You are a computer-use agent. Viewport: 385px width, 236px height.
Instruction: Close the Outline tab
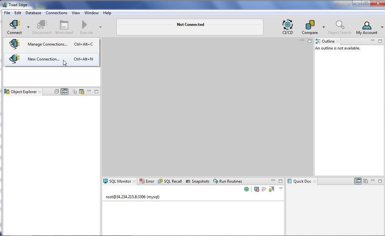click(x=338, y=41)
